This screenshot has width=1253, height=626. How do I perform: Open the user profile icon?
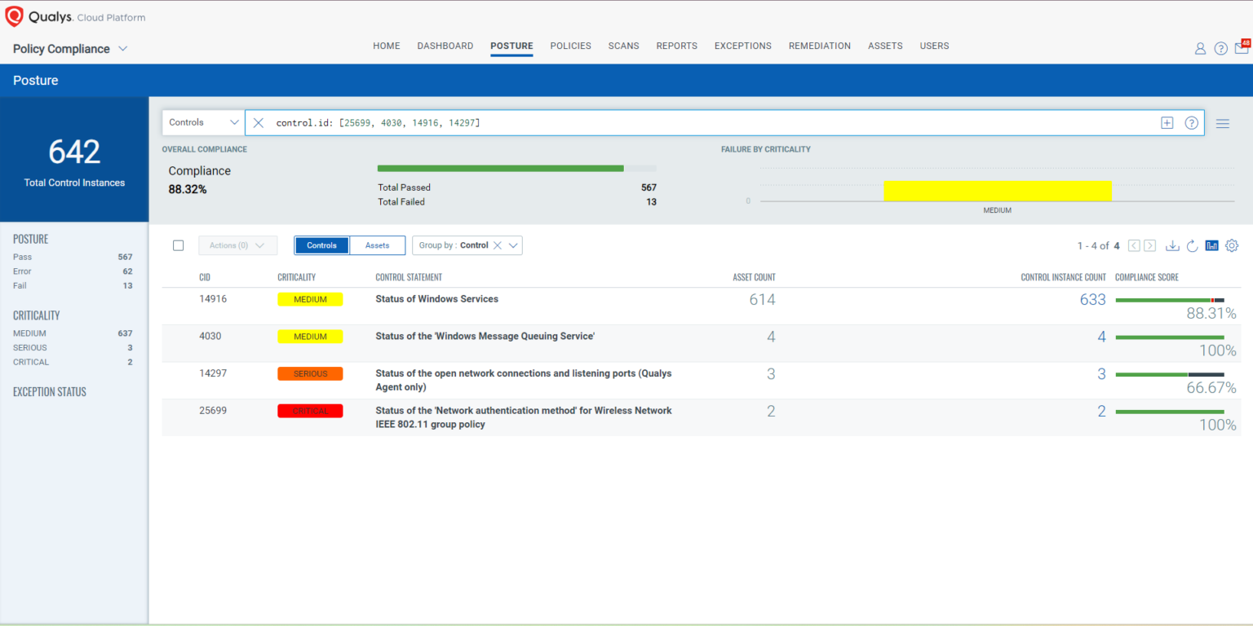[1200, 48]
